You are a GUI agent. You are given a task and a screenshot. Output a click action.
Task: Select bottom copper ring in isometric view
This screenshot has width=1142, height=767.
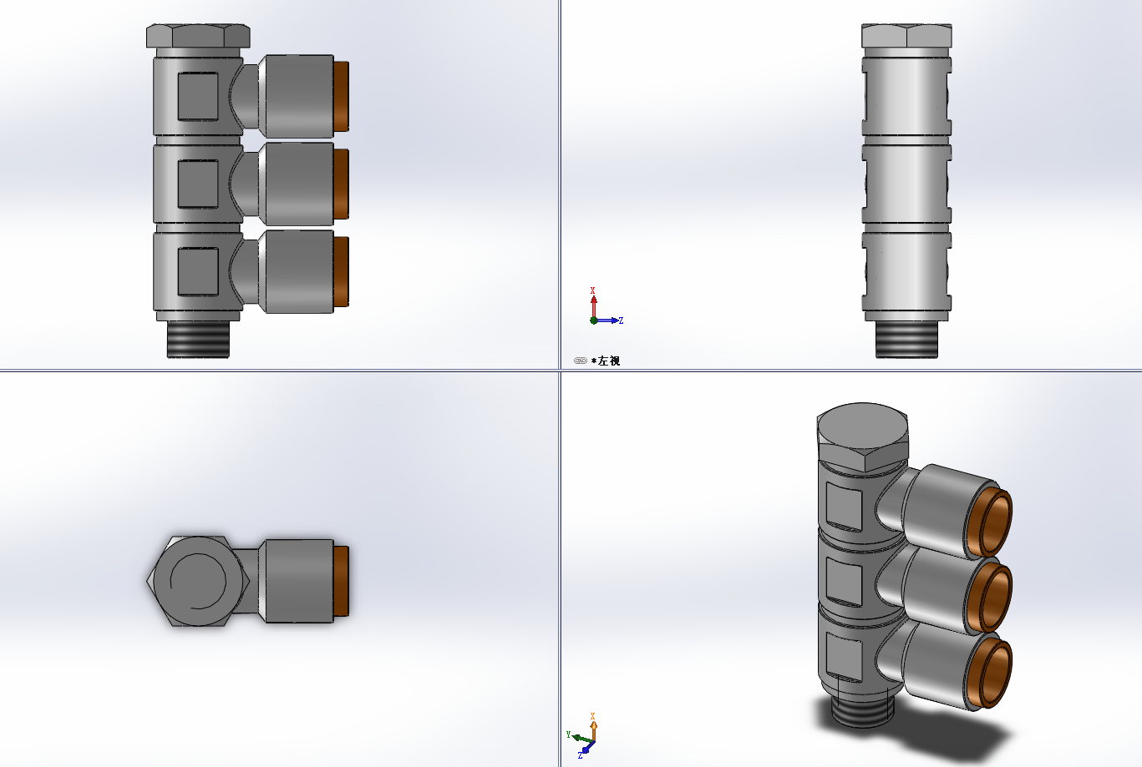click(992, 672)
